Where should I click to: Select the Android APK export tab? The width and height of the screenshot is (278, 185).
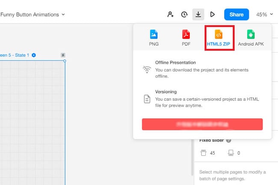point(251,38)
